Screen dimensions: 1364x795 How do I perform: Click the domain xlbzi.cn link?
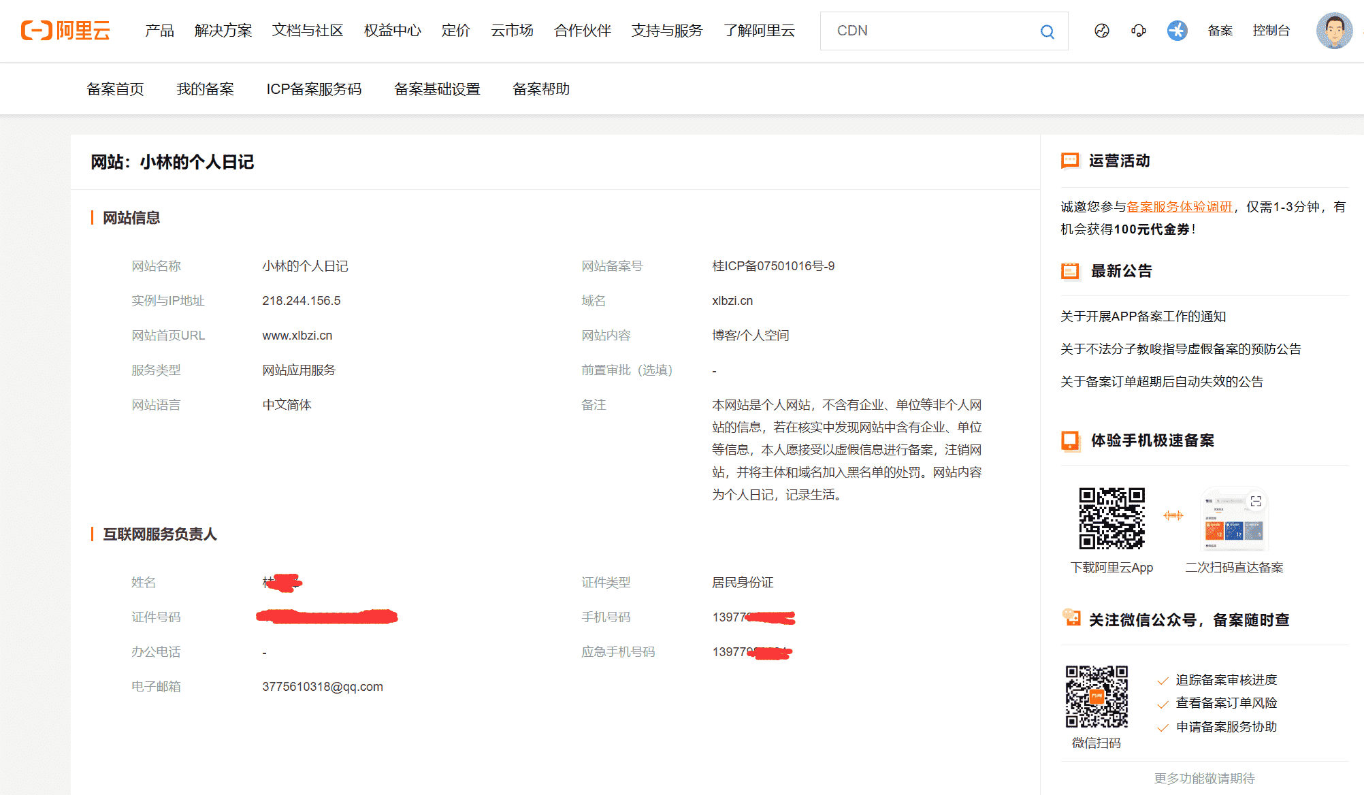[x=732, y=300]
